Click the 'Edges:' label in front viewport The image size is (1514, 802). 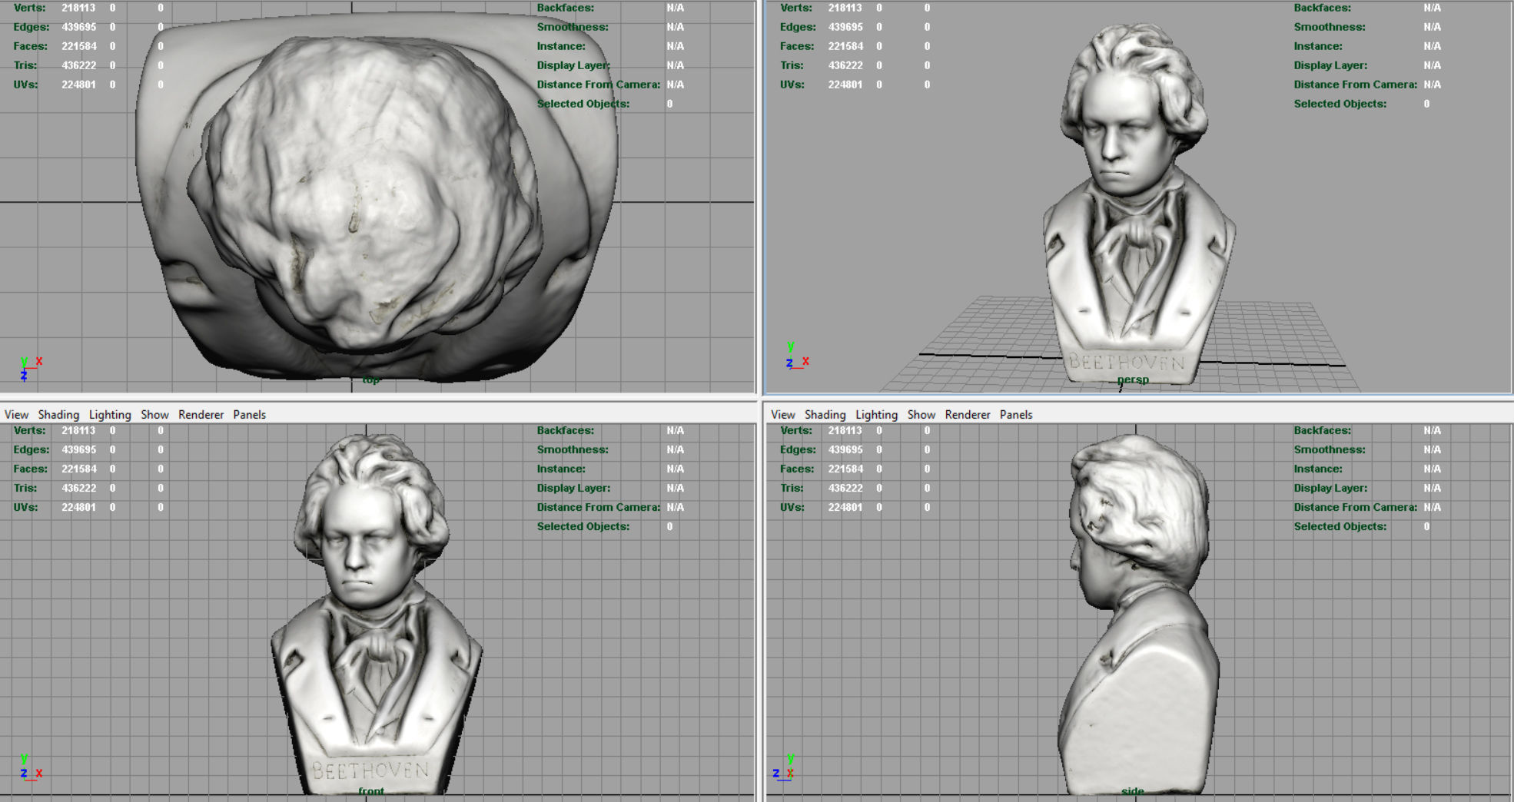(31, 449)
